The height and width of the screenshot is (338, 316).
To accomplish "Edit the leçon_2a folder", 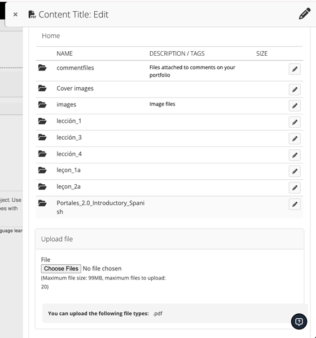I will click(x=295, y=188).
